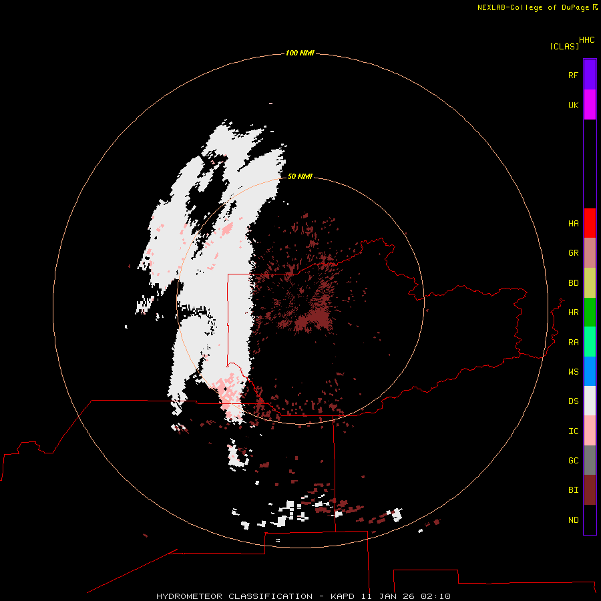Click the 100 NMI range ring label
The image size is (601, 601).
(300, 53)
